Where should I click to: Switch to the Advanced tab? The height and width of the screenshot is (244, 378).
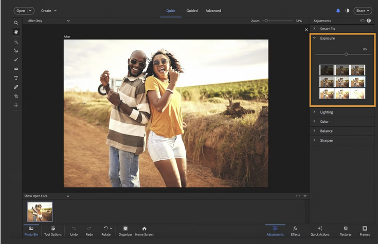pyautogui.click(x=213, y=11)
